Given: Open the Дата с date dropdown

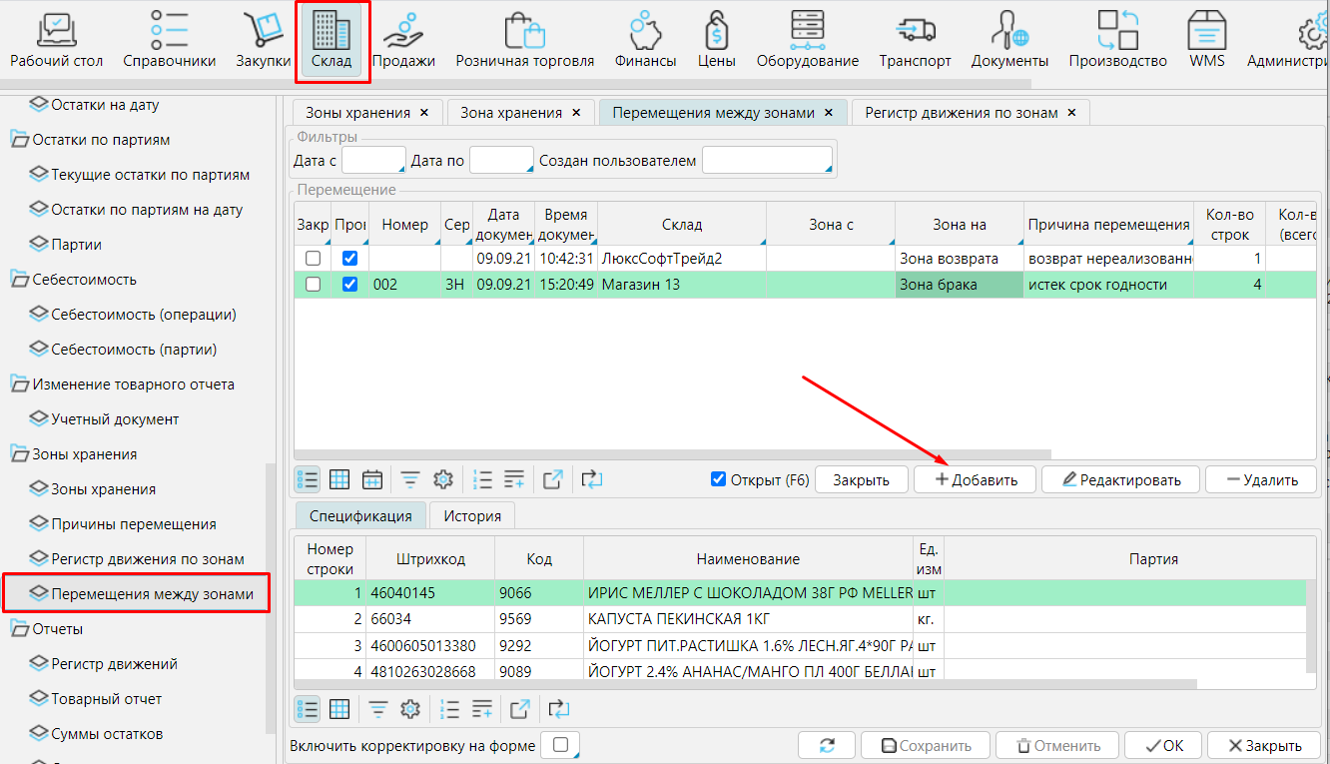Looking at the screenshot, I should tap(373, 161).
